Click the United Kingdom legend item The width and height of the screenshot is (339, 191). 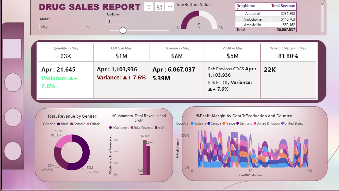tap(267, 123)
